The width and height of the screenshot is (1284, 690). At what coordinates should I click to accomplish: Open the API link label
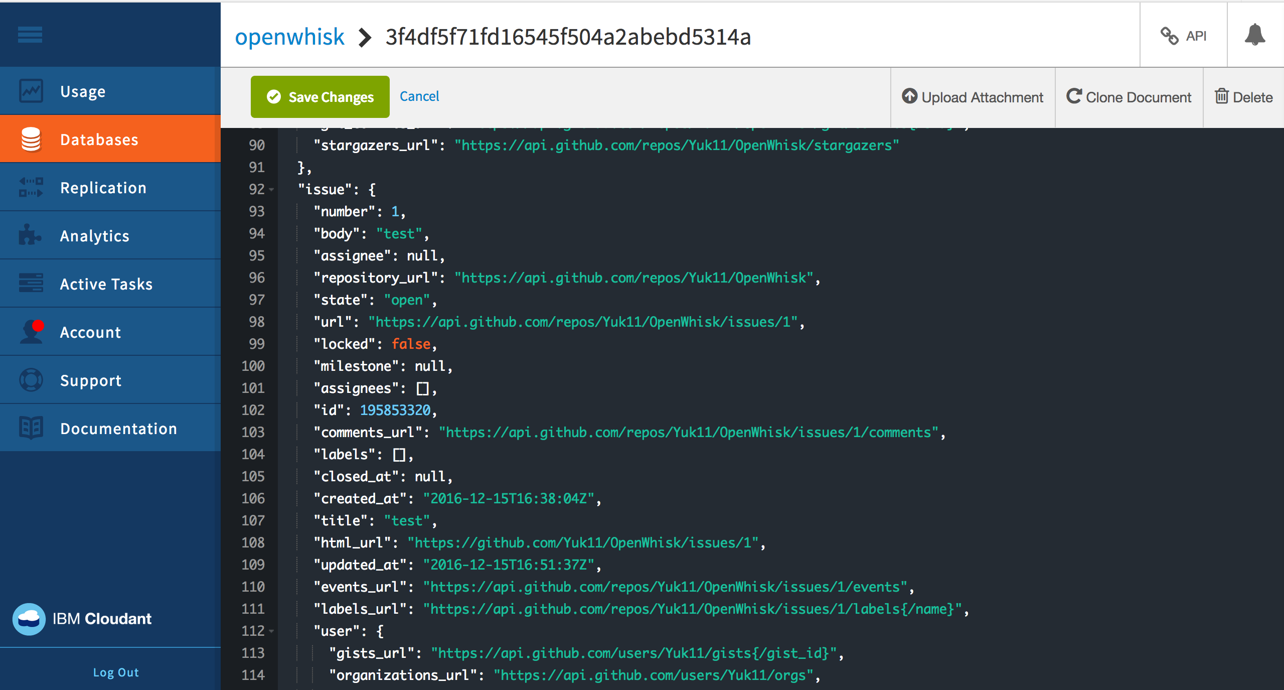pyautogui.click(x=1196, y=36)
